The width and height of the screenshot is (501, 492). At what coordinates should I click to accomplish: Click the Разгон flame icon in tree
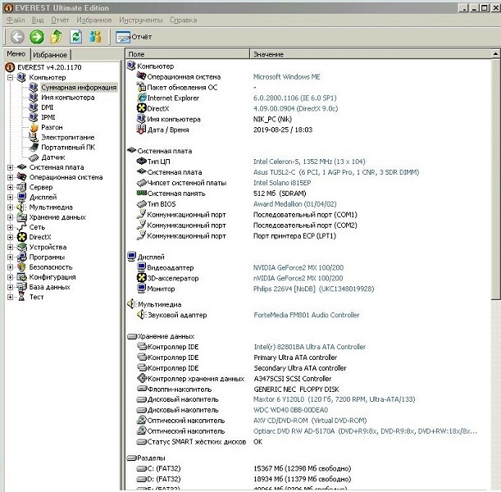tap(34, 127)
